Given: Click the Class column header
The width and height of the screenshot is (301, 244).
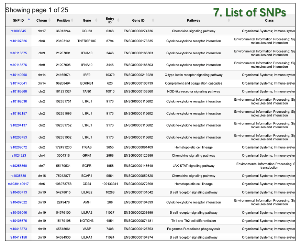Looking at the screenshot, I should [269, 20].
